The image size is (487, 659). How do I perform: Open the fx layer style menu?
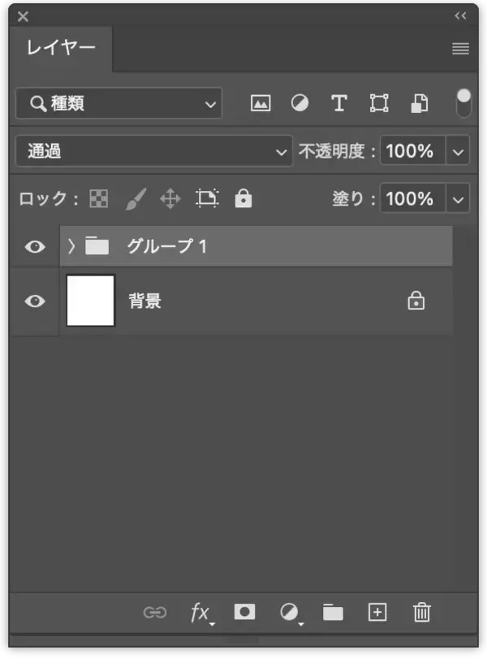pyautogui.click(x=202, y=613)
